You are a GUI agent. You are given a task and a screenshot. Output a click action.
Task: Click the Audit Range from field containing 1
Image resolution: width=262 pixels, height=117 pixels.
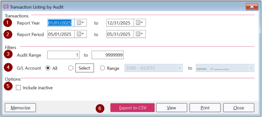coord(63,55)
